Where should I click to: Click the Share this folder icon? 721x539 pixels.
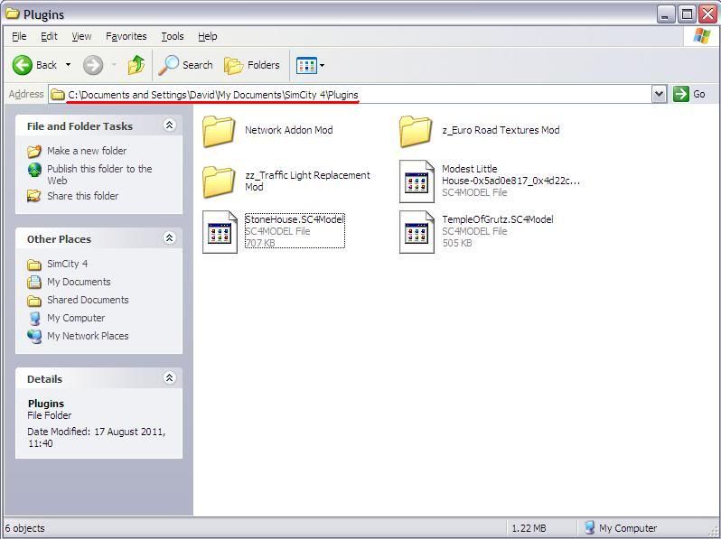click(34, 196)
